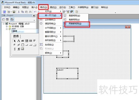The width and height of the screenshot is (139, 100).
Task: Open the 帮助(H) menu
Action: click(x=105, y=7)
